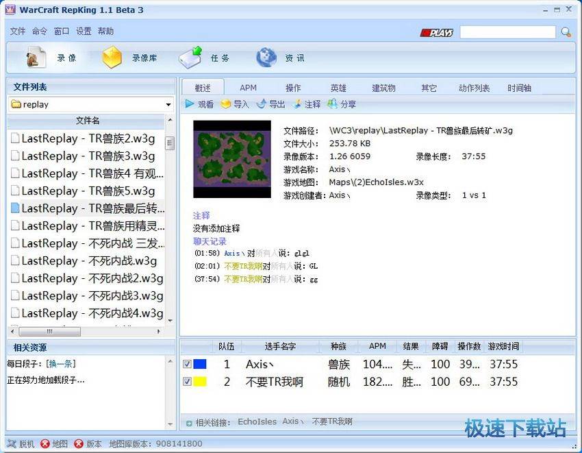Toggle checkbox for player Axis丶

click(187, 365)
